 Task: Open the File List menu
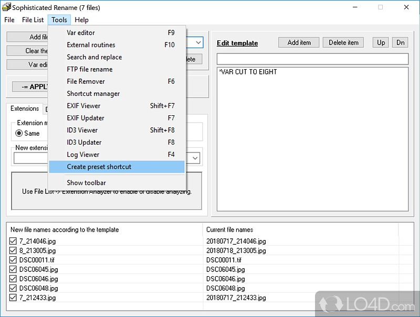(33, 20)
